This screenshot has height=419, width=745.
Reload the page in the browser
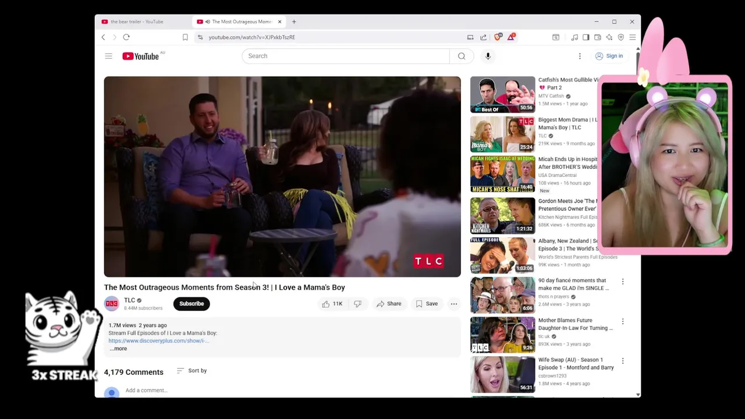click(x=126, y=37)
